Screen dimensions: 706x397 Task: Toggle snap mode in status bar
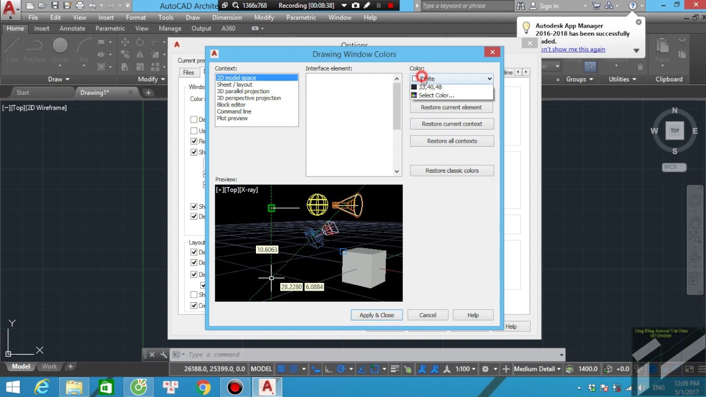[x=294, y=369]
